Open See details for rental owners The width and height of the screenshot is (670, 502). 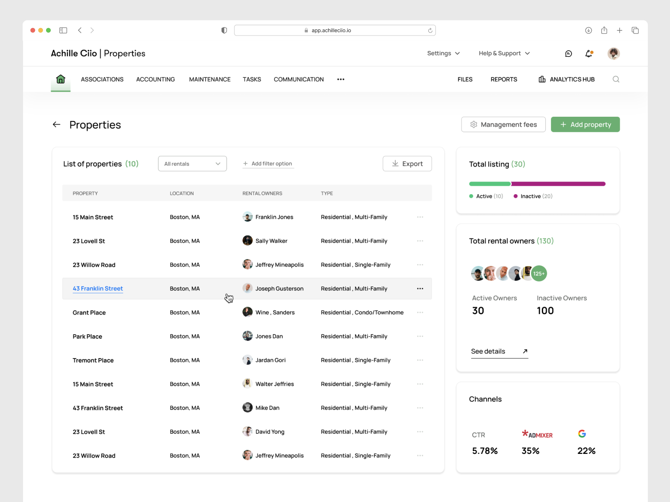[488, 351]
